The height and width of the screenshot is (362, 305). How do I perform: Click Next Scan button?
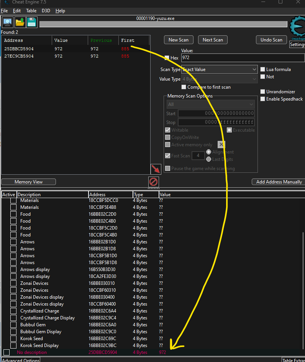(x=213, y=40)
